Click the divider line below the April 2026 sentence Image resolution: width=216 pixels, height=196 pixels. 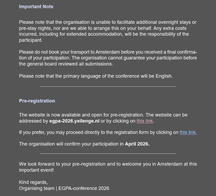[x=108, y=153]
